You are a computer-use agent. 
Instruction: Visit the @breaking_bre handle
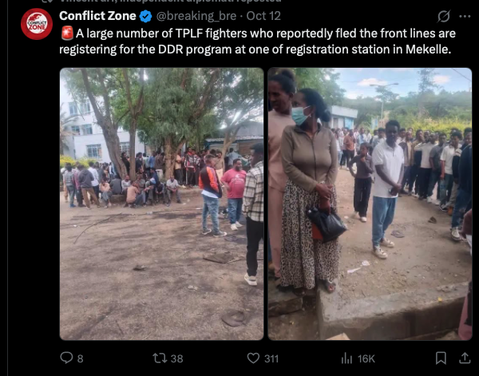tap(196, 16)
